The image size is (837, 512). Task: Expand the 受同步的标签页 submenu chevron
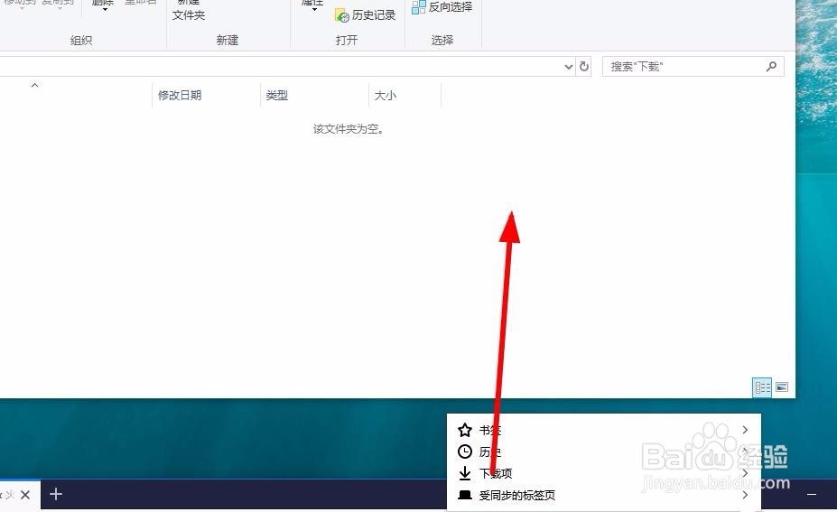pyautogui.click(x=745, y=495)
